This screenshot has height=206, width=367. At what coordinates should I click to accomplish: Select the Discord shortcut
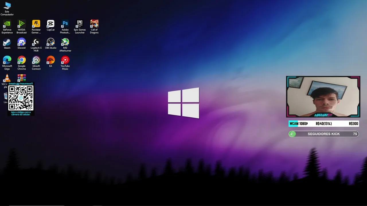click(22, 44)
